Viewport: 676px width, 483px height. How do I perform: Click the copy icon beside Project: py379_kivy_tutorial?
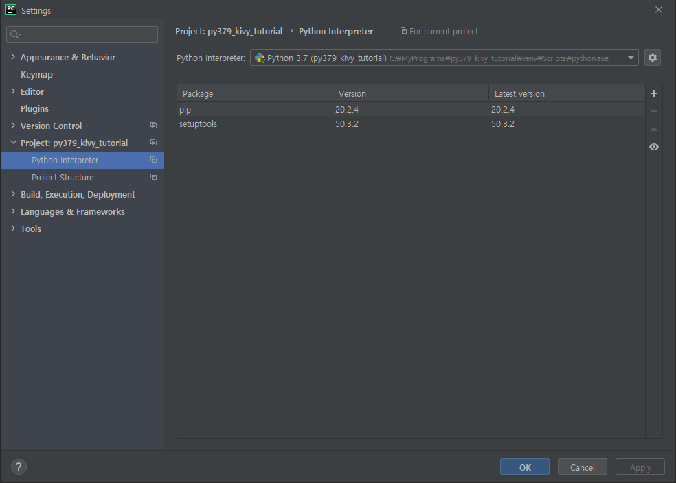153,143
